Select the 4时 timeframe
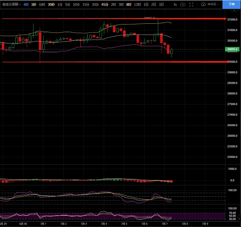This screenshot has height=227, width=241. (x=26, y=4)
